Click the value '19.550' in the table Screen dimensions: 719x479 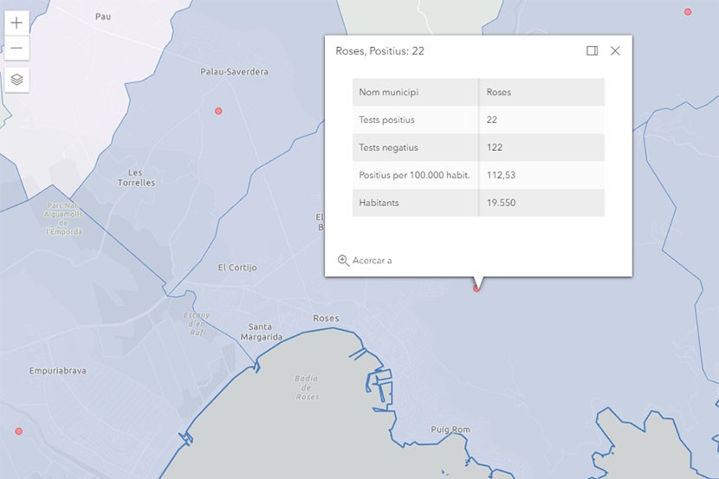(502, 203)
